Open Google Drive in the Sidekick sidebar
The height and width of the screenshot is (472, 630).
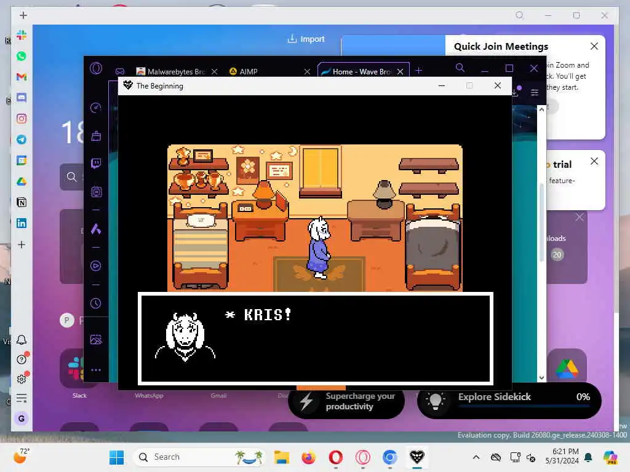[x=22, y=181]
